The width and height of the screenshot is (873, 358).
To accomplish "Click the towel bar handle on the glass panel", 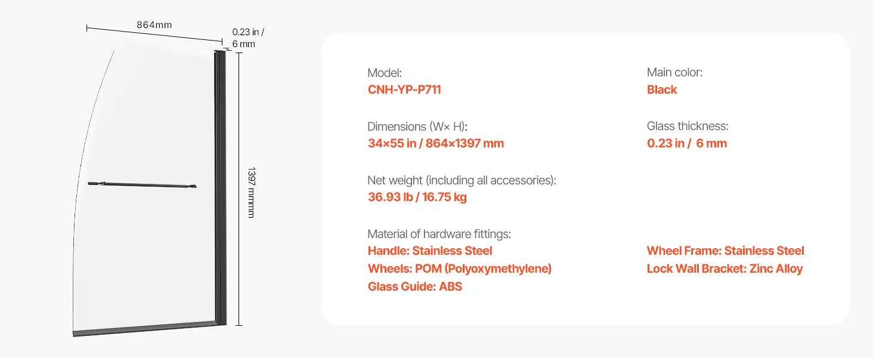I will [x=142, y=186].
